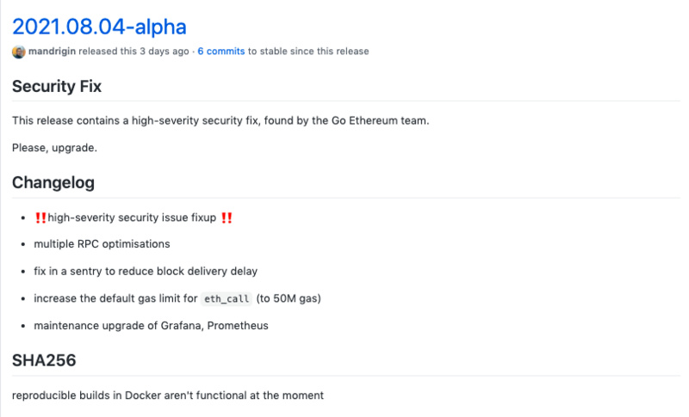The height and width of the screenshot is (417, 689).
Task: Open mandrigin's user profile name
Action: 53,52
